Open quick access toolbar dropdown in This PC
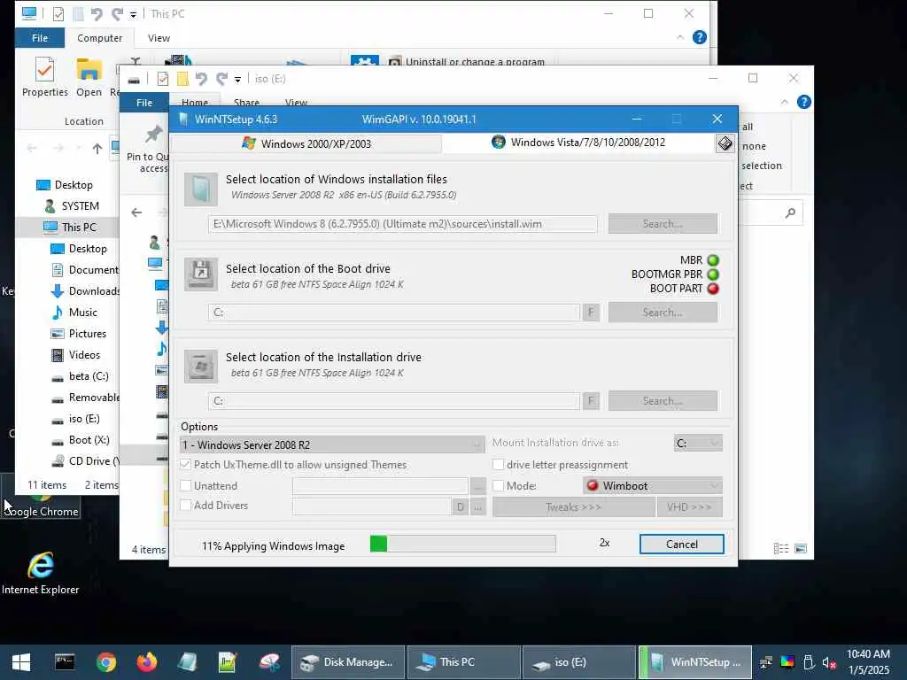The width and height of the screenshot is (907, 680). click(133, 14)
